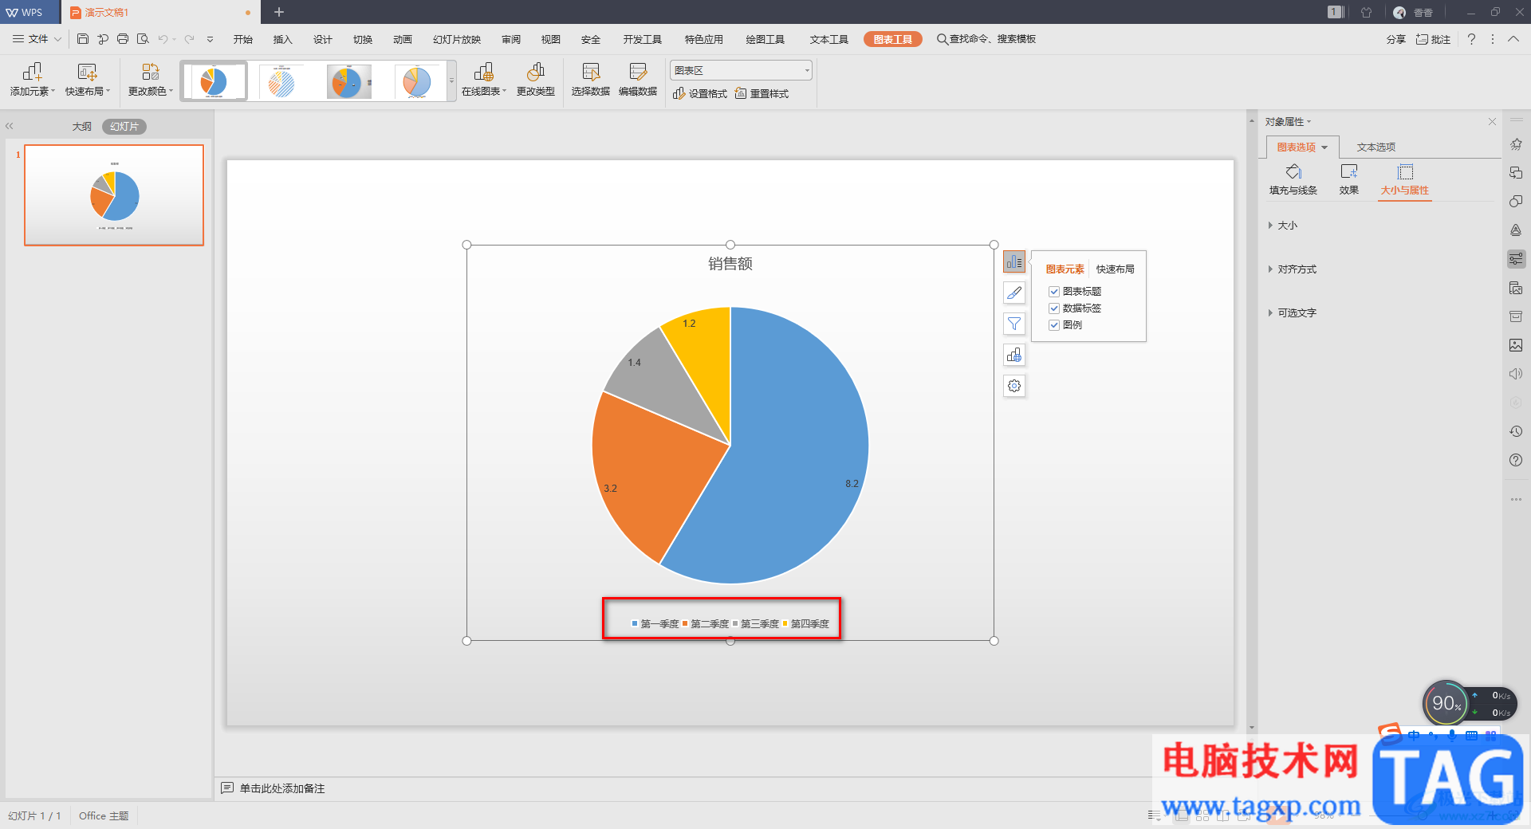Collapse the ribbon with the chevron-up arrow
The width and height of the screenshot is (1531, 829).
coord(1513,39)
